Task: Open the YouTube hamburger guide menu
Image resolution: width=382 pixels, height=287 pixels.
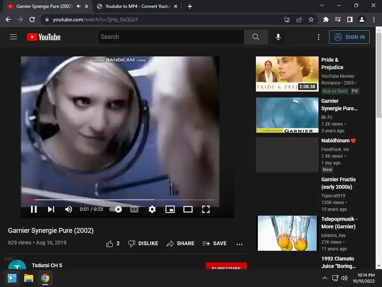Action: point(13,37)
